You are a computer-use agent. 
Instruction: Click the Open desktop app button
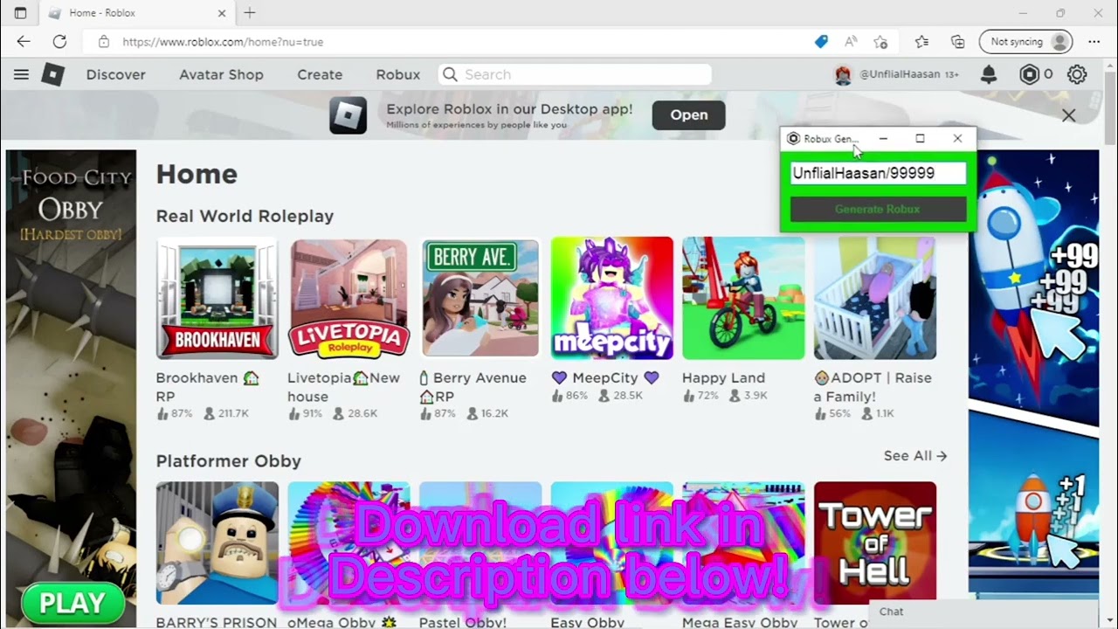689,115
